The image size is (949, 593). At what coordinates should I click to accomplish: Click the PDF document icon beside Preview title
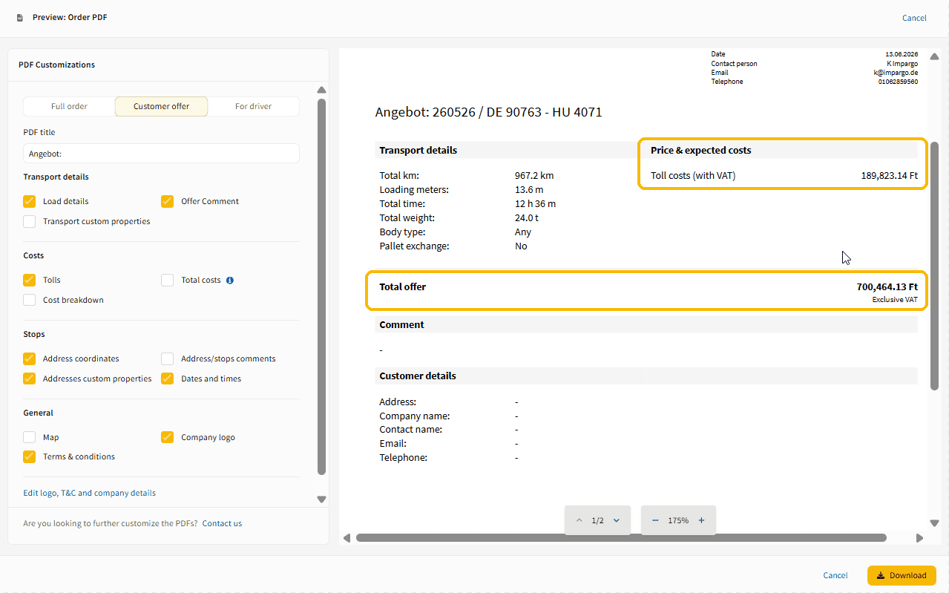click(20, 17)
